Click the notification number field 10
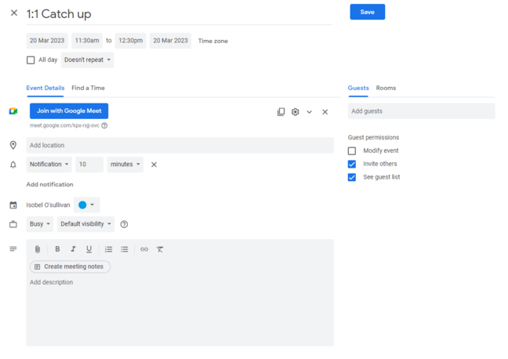 pos(89,165)
